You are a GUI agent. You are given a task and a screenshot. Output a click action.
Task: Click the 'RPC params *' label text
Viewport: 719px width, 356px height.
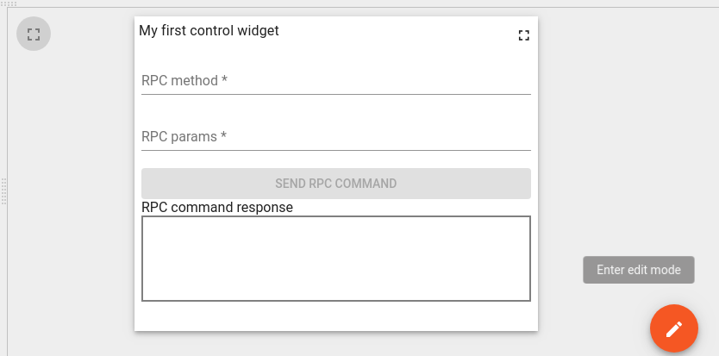[184, 136]
